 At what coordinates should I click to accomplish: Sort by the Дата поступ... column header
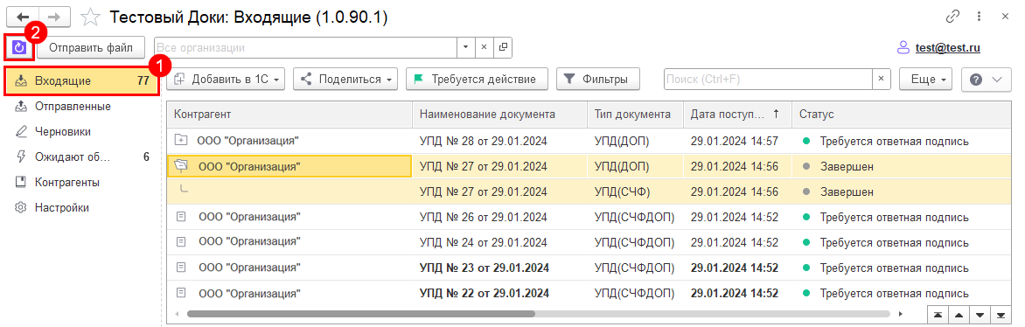(x=737, y=115)
